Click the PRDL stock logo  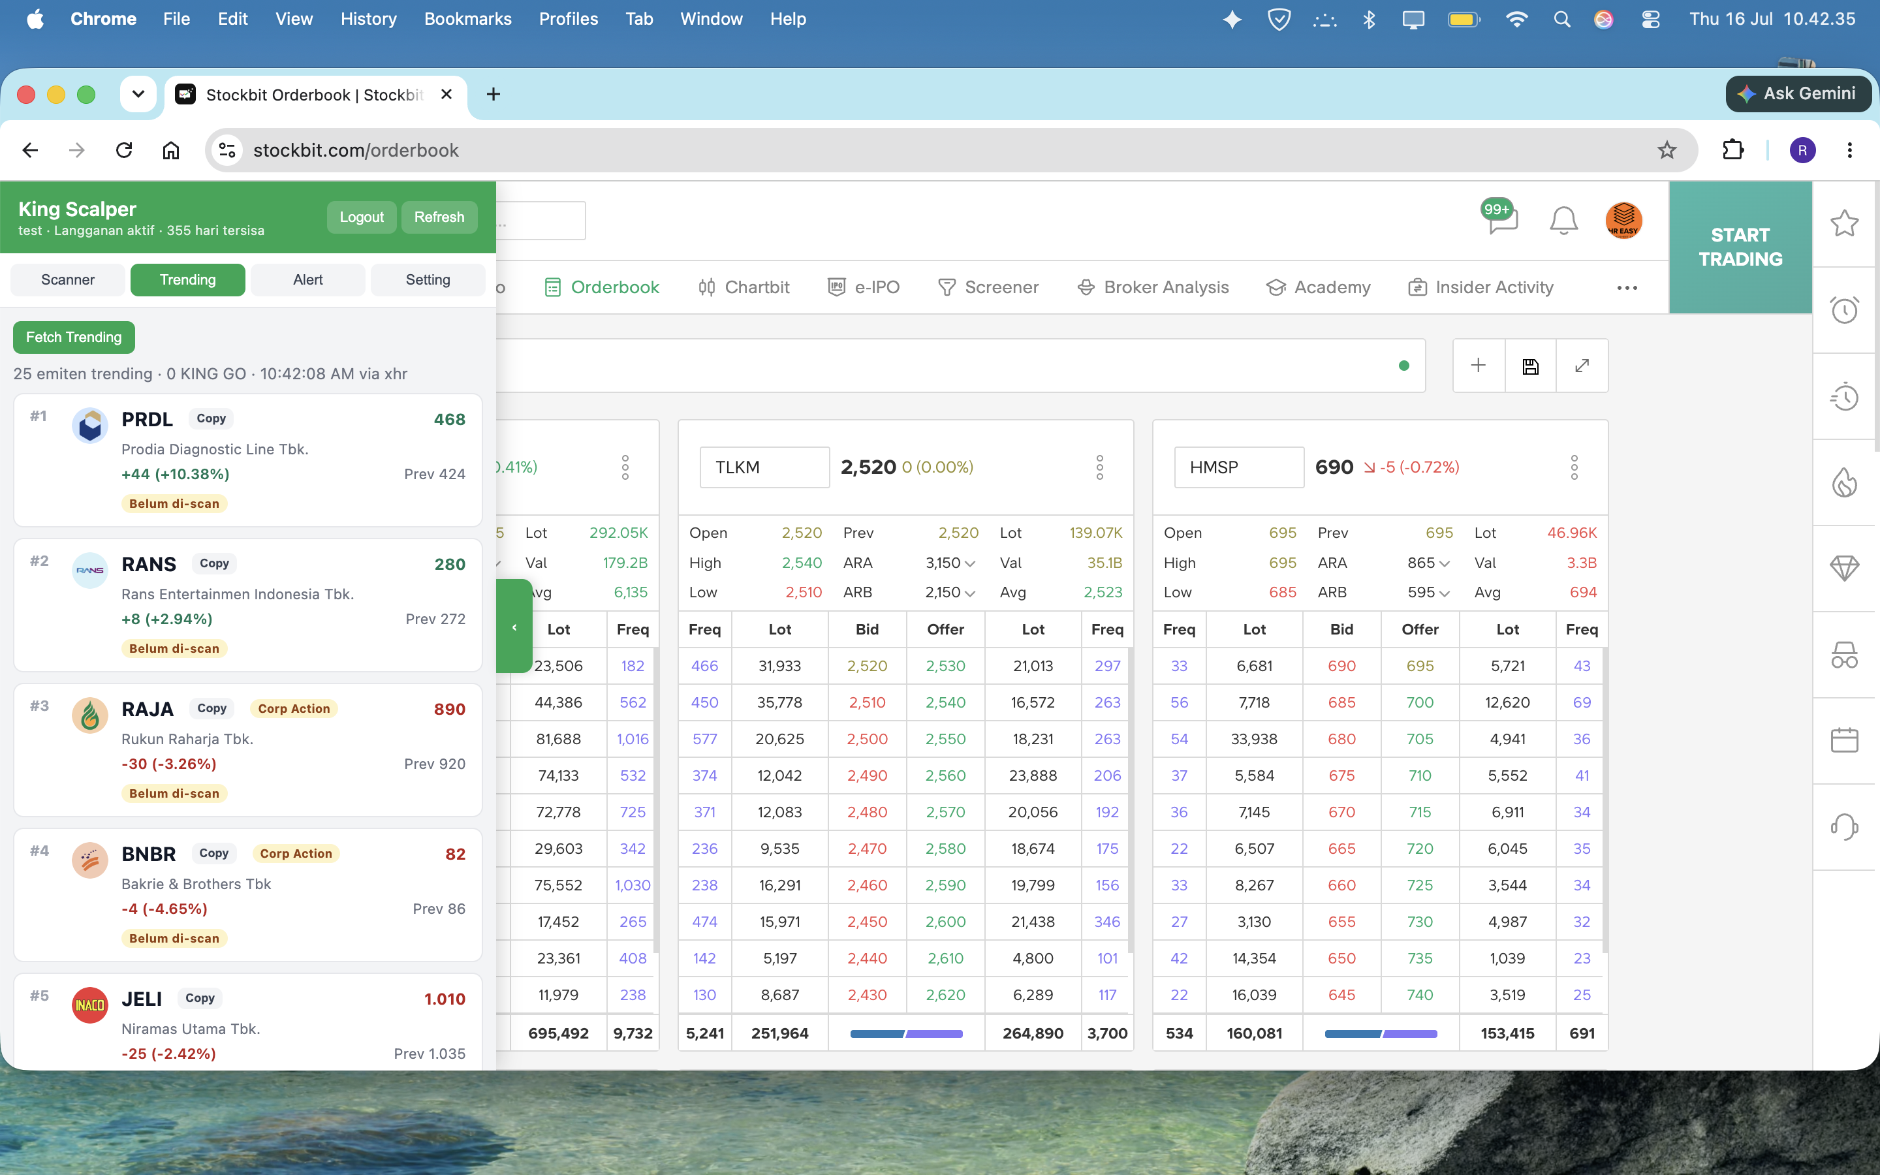89,425
